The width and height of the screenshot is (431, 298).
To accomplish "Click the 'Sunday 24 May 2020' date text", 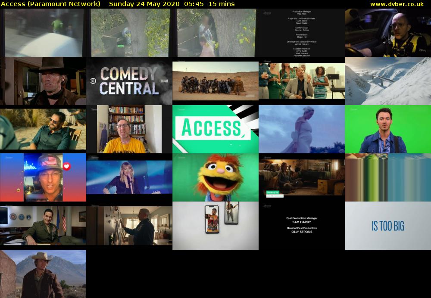I will 144,4.
